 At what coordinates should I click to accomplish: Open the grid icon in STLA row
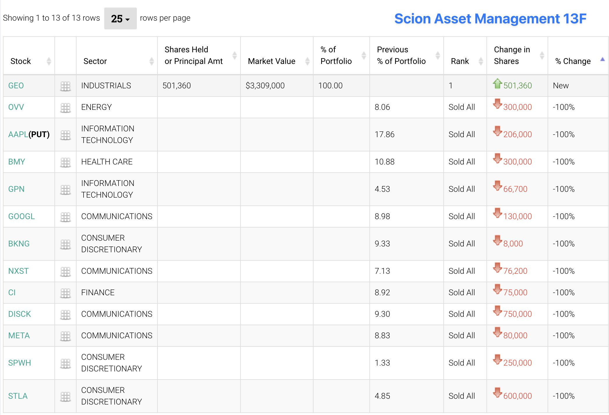[x=65, y=396]
